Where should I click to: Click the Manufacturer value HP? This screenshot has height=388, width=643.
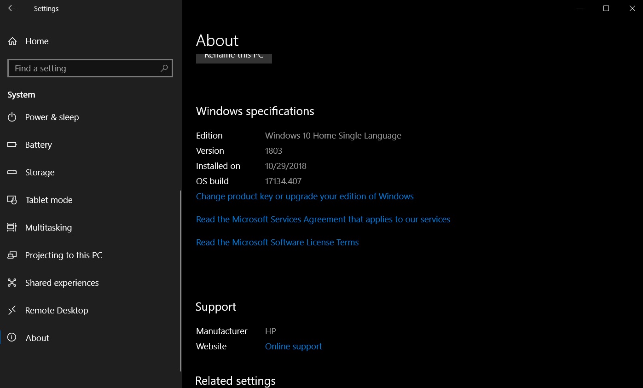pos(271,331)
